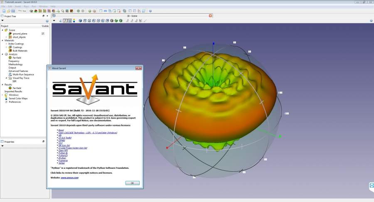
Task: Open Properties panel dropdown arrow
Action: [x=2, y=146]
